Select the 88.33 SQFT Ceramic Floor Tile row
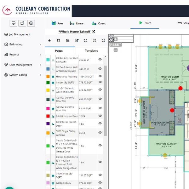Image resolution: width=189 pixels, height=189 pixels. pos(74,108)
